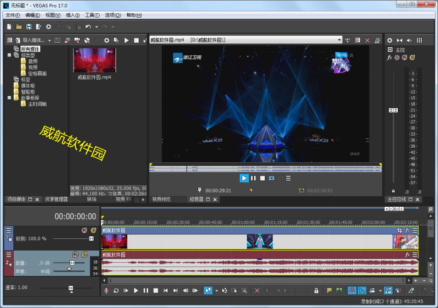The height and width of the screenshot is (308, 438).
Task: Click master bus dim output speaker icon
Action: (409, 40)
